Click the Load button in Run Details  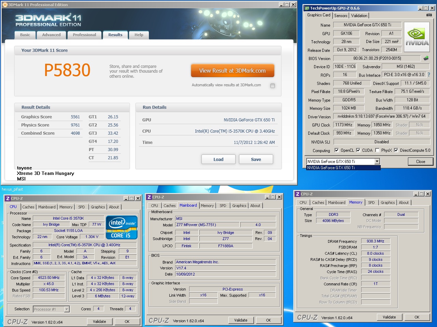pos(218,159)
